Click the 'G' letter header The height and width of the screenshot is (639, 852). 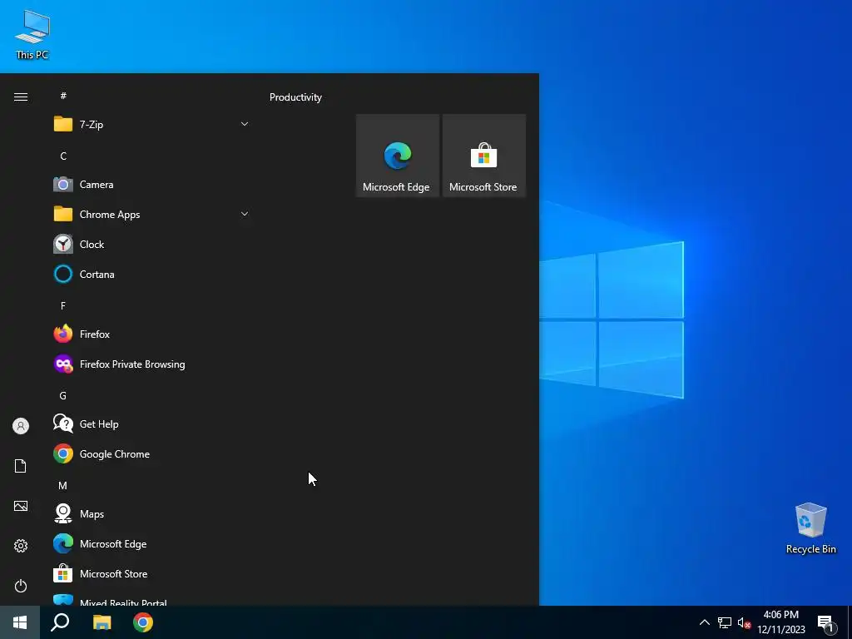63,395
